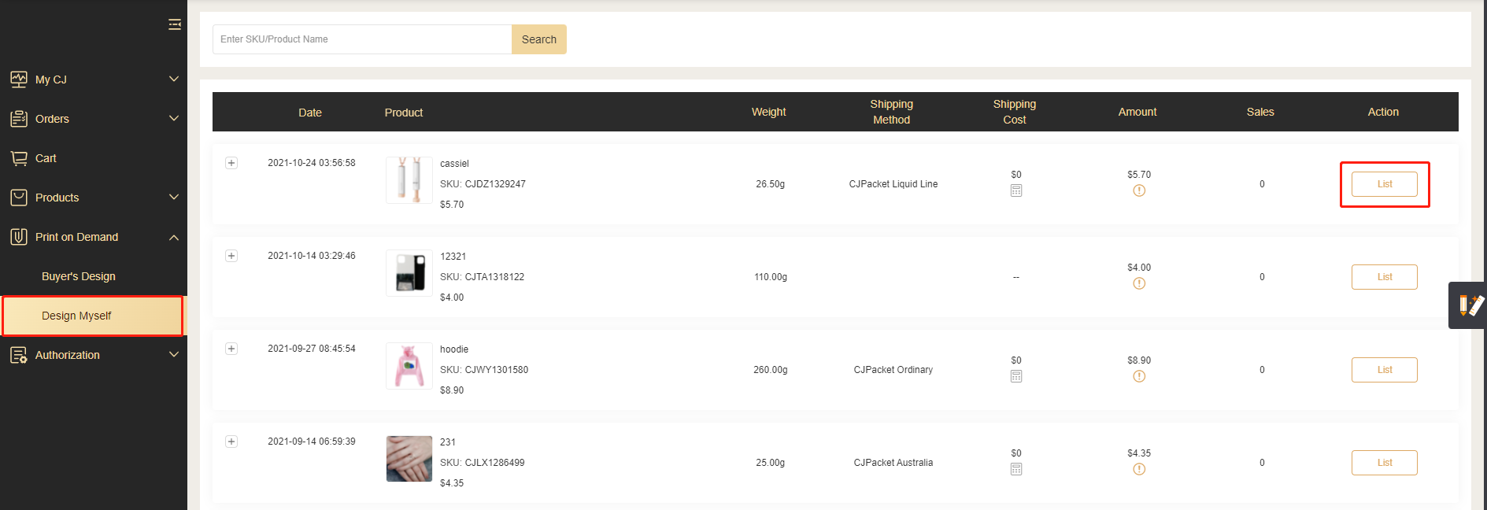Expand the hoodie product row
The height and width of the screenshot is (510, 1487).
click(x=231, y=349)
